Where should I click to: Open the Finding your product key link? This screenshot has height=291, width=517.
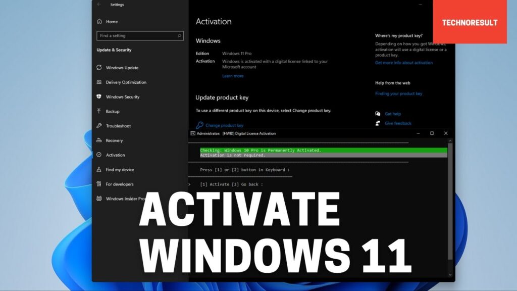[399, 93]
